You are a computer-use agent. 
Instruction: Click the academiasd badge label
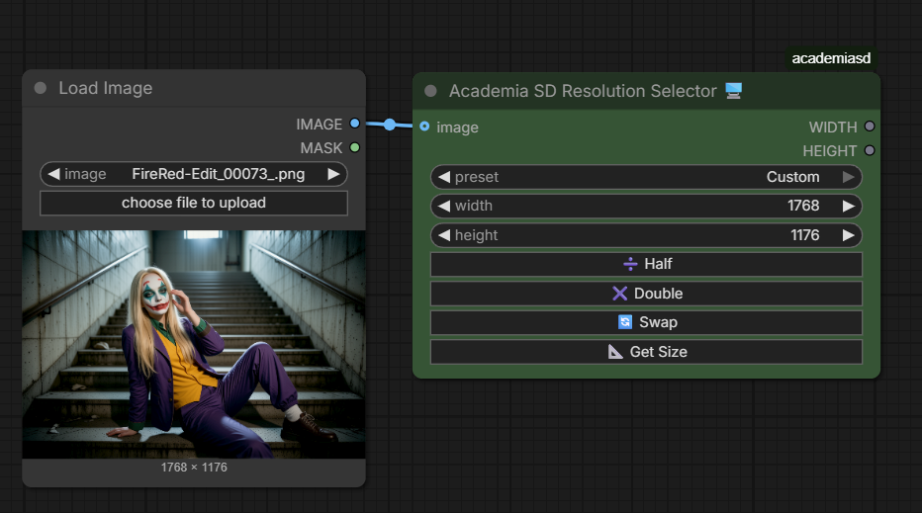click(831, 58)
